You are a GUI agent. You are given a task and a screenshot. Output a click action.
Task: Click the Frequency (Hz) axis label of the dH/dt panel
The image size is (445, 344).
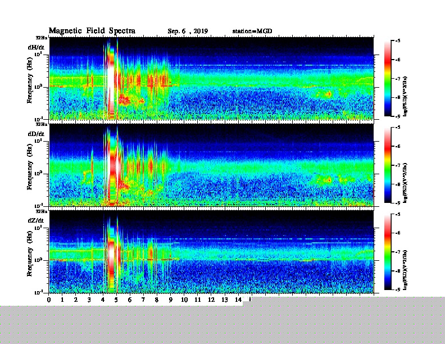click(x=30, y=80)
